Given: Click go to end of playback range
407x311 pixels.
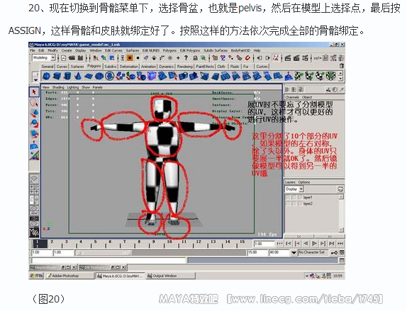Looking at the screenshot, I should click(x=340, y=244).
